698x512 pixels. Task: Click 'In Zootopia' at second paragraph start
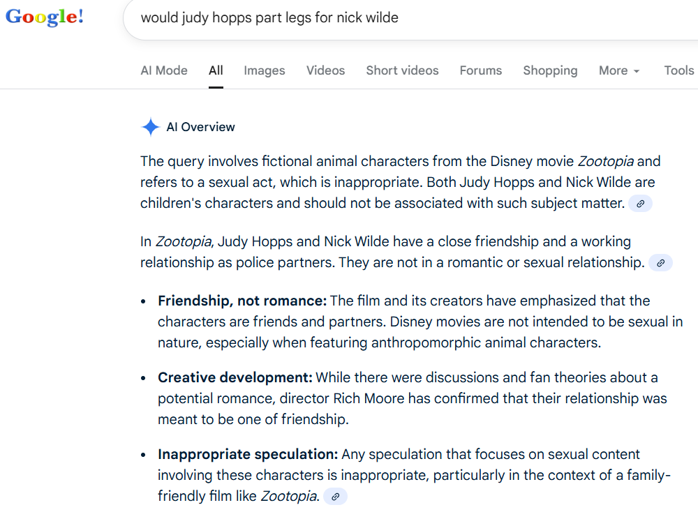[177, 241]
